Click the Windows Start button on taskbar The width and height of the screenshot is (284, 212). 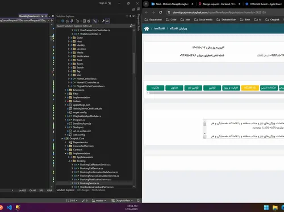click(266, 207)
